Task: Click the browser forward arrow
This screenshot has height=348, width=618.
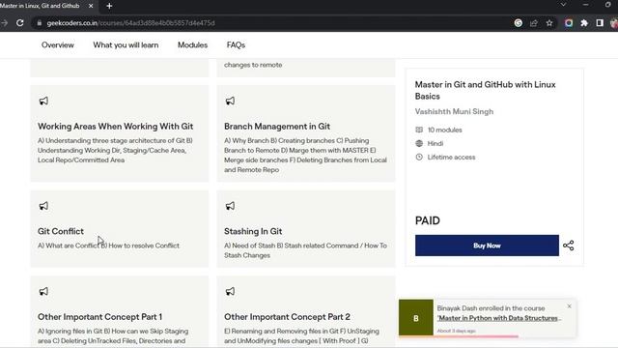Action: pos(4,23)
